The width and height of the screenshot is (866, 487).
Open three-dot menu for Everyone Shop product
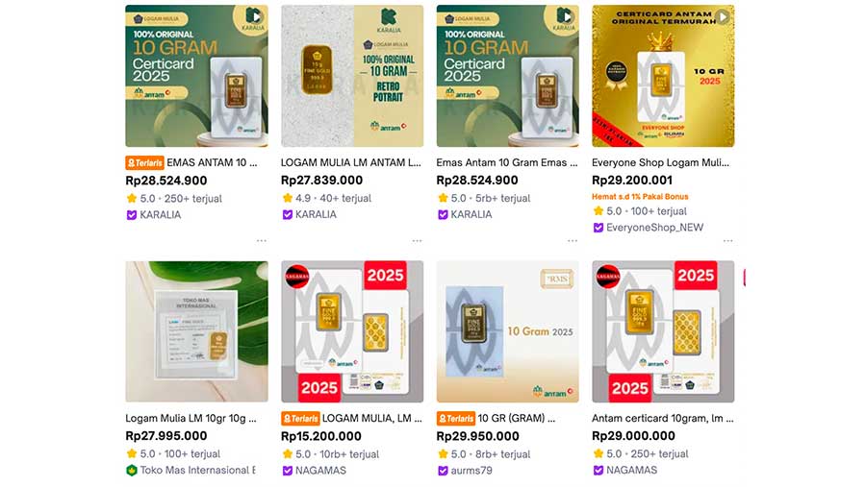(727, 241)
